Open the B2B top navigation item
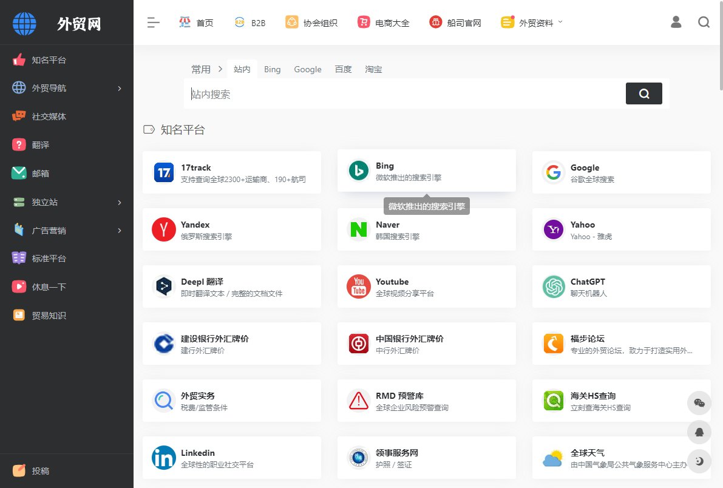Screen dimensions: 723x488 250,22
